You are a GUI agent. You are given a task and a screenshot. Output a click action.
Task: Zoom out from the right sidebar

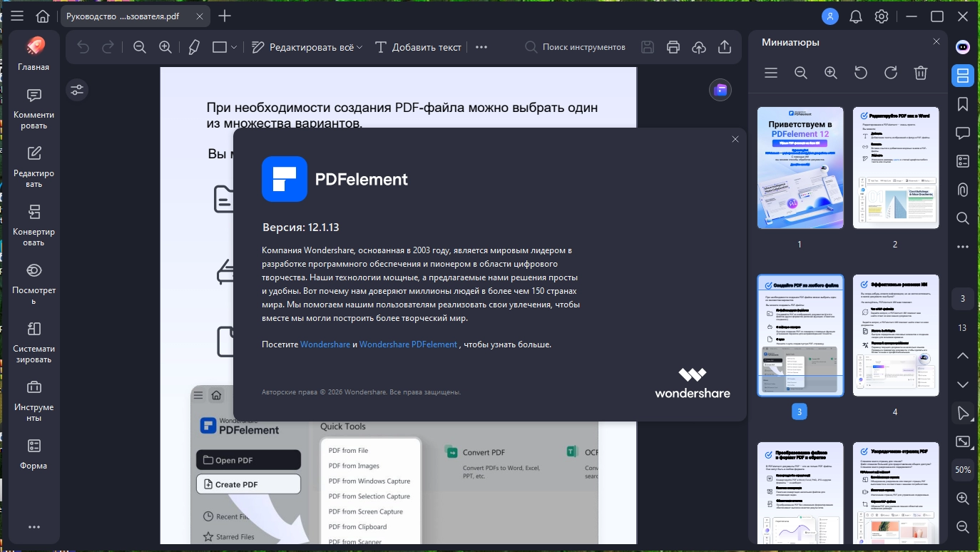(x=963, y=527)
